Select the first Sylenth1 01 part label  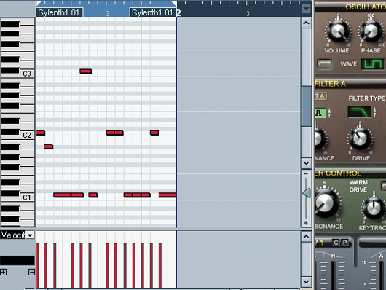59,12
